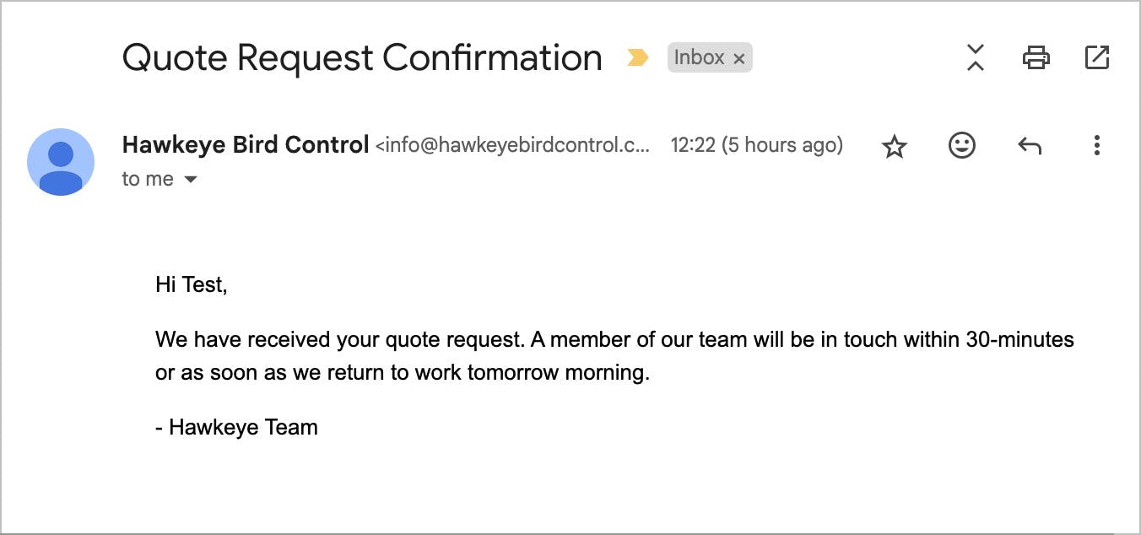Click the 12:22 (5 hours ago) timestamp
1141x535 pixels.
point(756,145)
